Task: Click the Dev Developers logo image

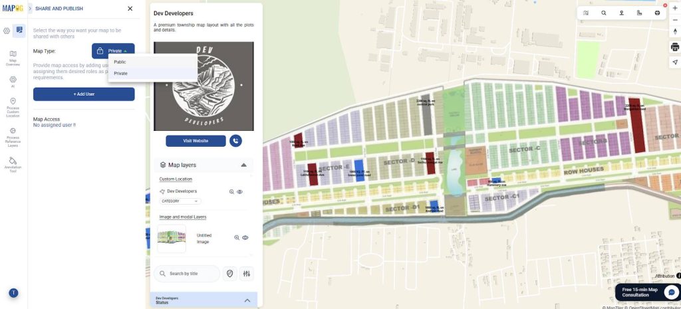Action: pos(204,86)
